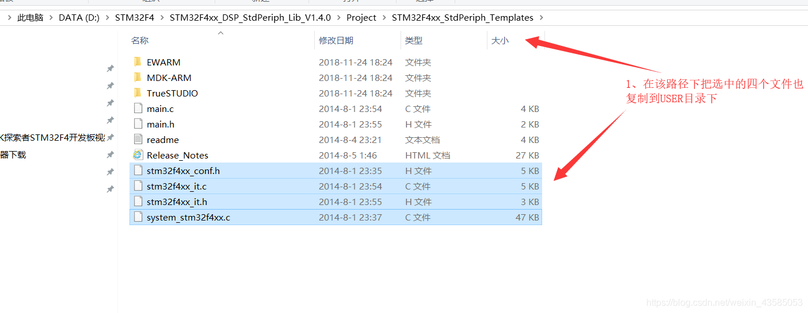Click Release_Notes size 27 KB

527,155
